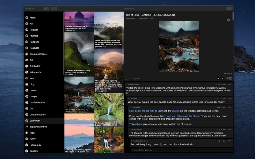Select the food subreddit icon

coord(27,133)
